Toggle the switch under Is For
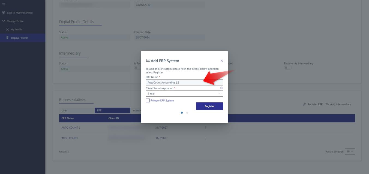The image size is (369, 174). tap(137, 68)
